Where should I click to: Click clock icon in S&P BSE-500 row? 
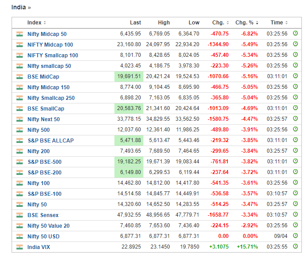tap(295, 161)
